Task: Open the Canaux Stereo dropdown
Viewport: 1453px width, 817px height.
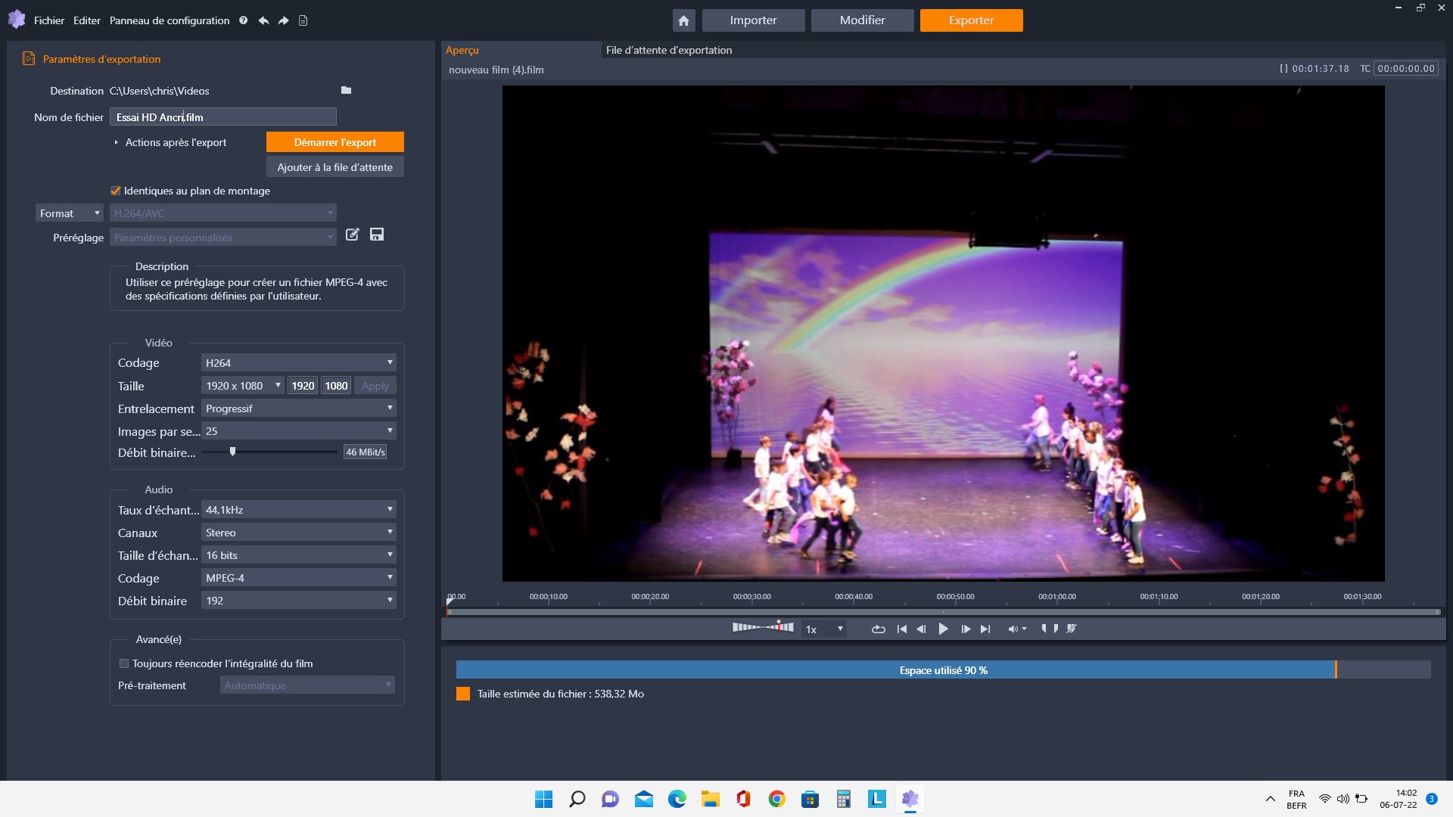Action: 298,533
